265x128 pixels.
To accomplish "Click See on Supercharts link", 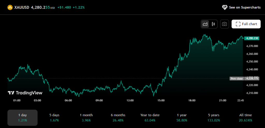I will pyautogui.click(x=245, y=7).
